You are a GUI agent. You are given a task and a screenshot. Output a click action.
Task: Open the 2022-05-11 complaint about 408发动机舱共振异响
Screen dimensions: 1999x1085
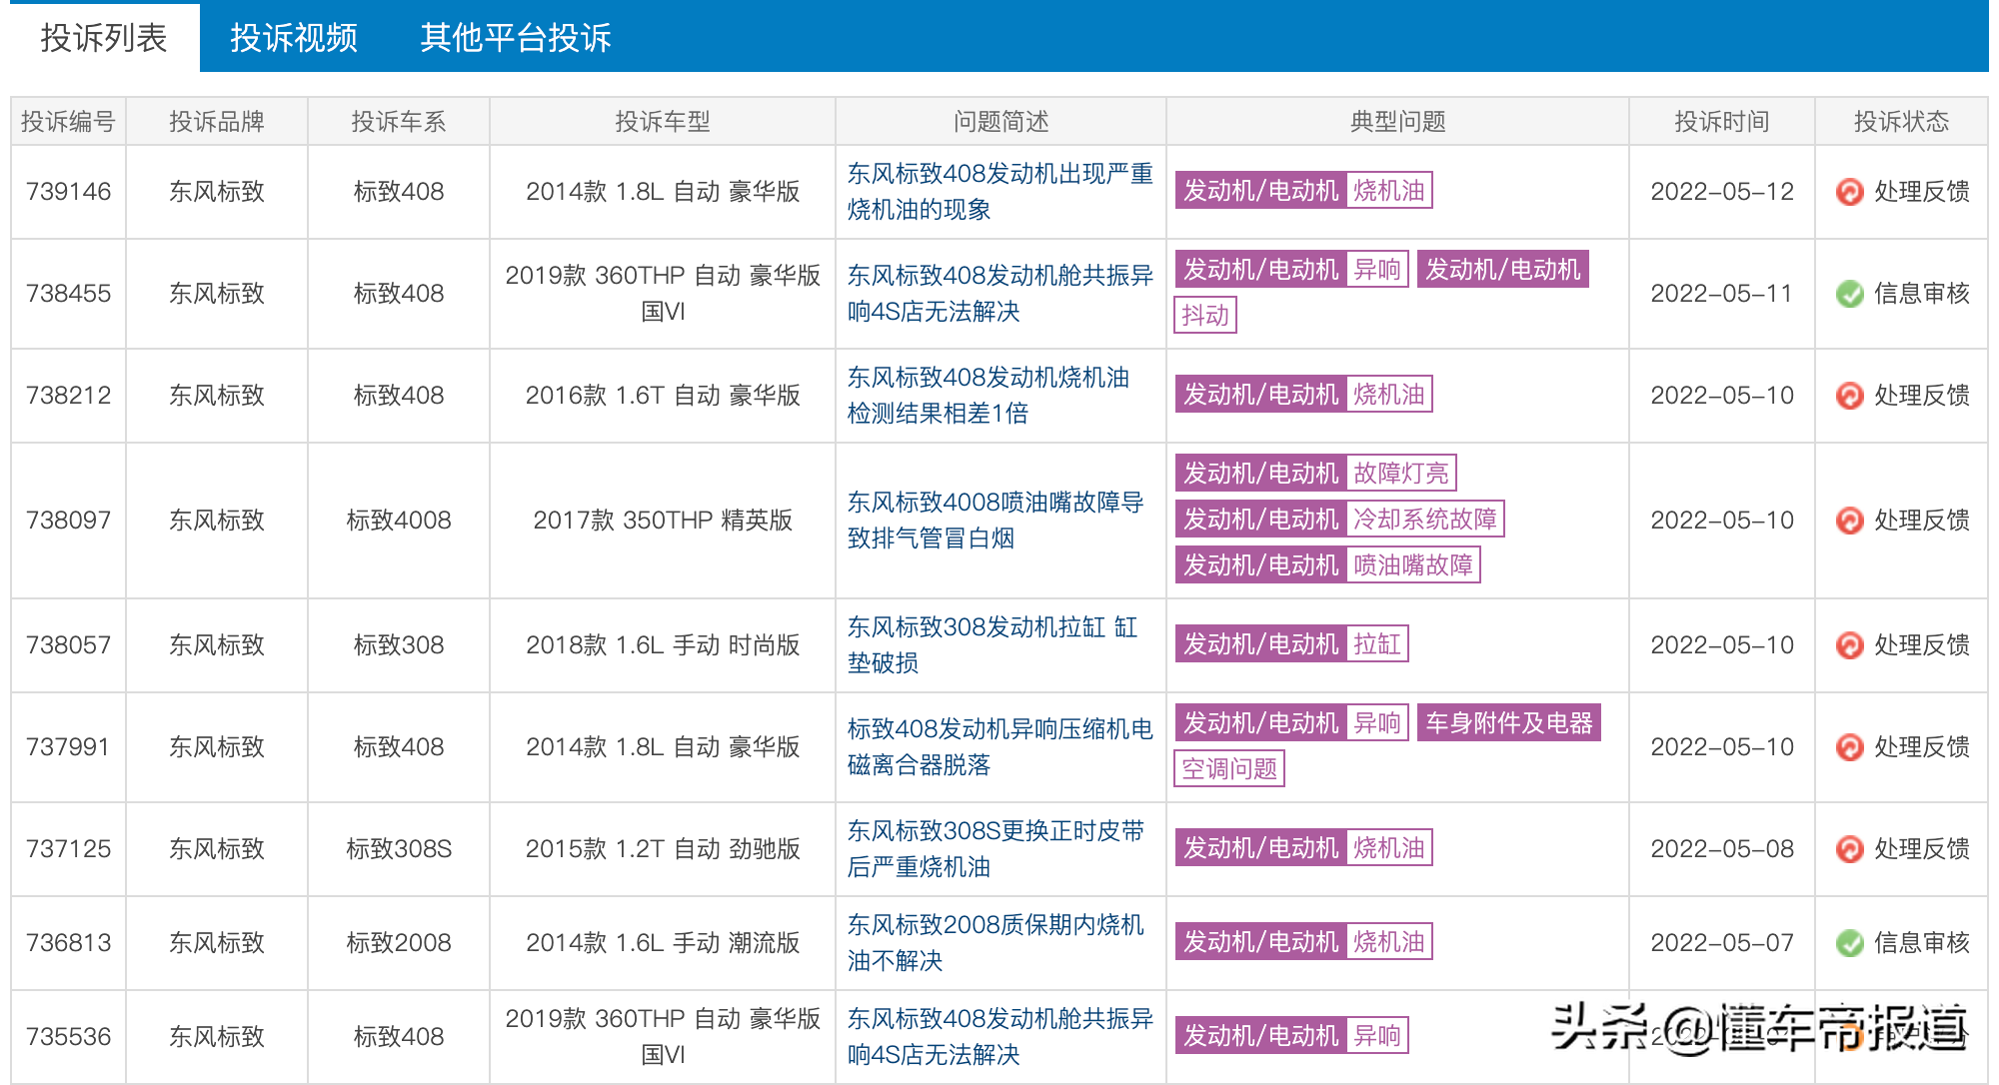pyautogui.click(x=999, y=294)
